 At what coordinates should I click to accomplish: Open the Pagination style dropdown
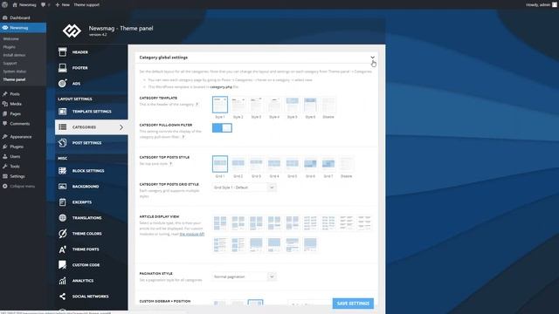tap(244, 276)
